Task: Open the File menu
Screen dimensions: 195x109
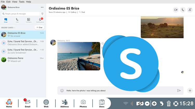Action: point(3,2)
